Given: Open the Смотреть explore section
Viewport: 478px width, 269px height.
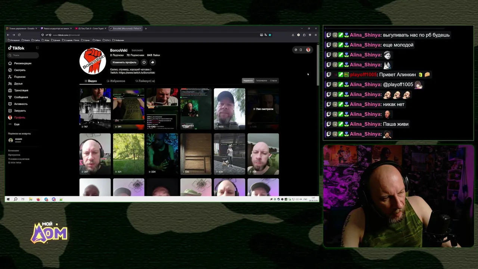Looking at the screenshot, I should pyautogui.click(x=17, y=70).
